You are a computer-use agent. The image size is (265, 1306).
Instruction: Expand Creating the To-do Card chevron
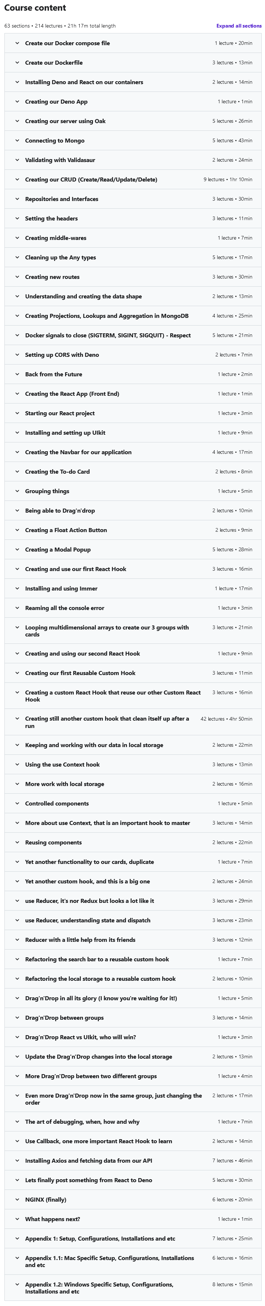point(17,471)
